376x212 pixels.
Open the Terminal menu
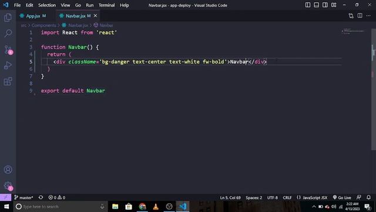tap(106, 5)
